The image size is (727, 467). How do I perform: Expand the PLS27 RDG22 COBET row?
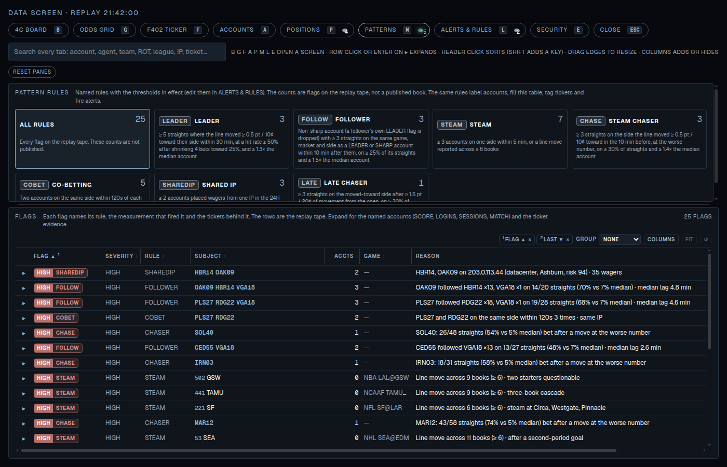[23, 318]
